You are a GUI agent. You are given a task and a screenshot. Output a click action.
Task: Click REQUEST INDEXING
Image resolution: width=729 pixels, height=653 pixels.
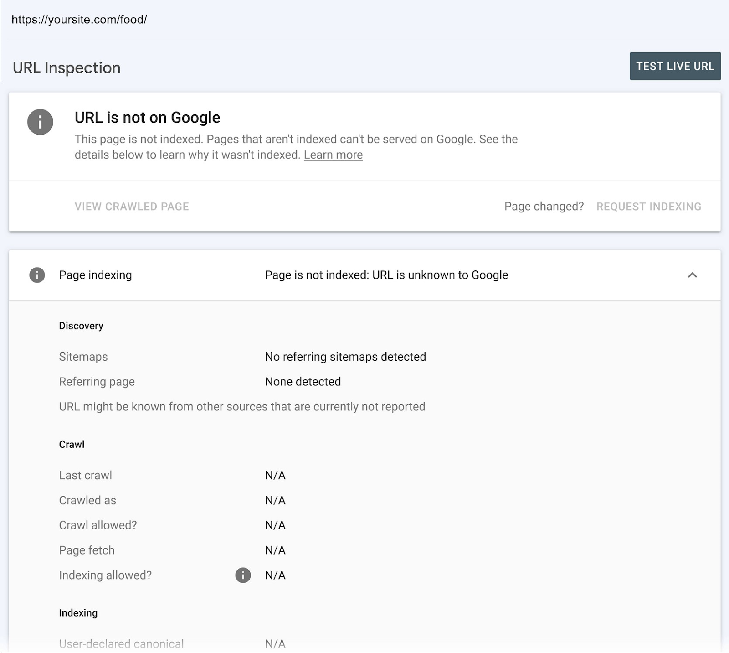point(649,206)
